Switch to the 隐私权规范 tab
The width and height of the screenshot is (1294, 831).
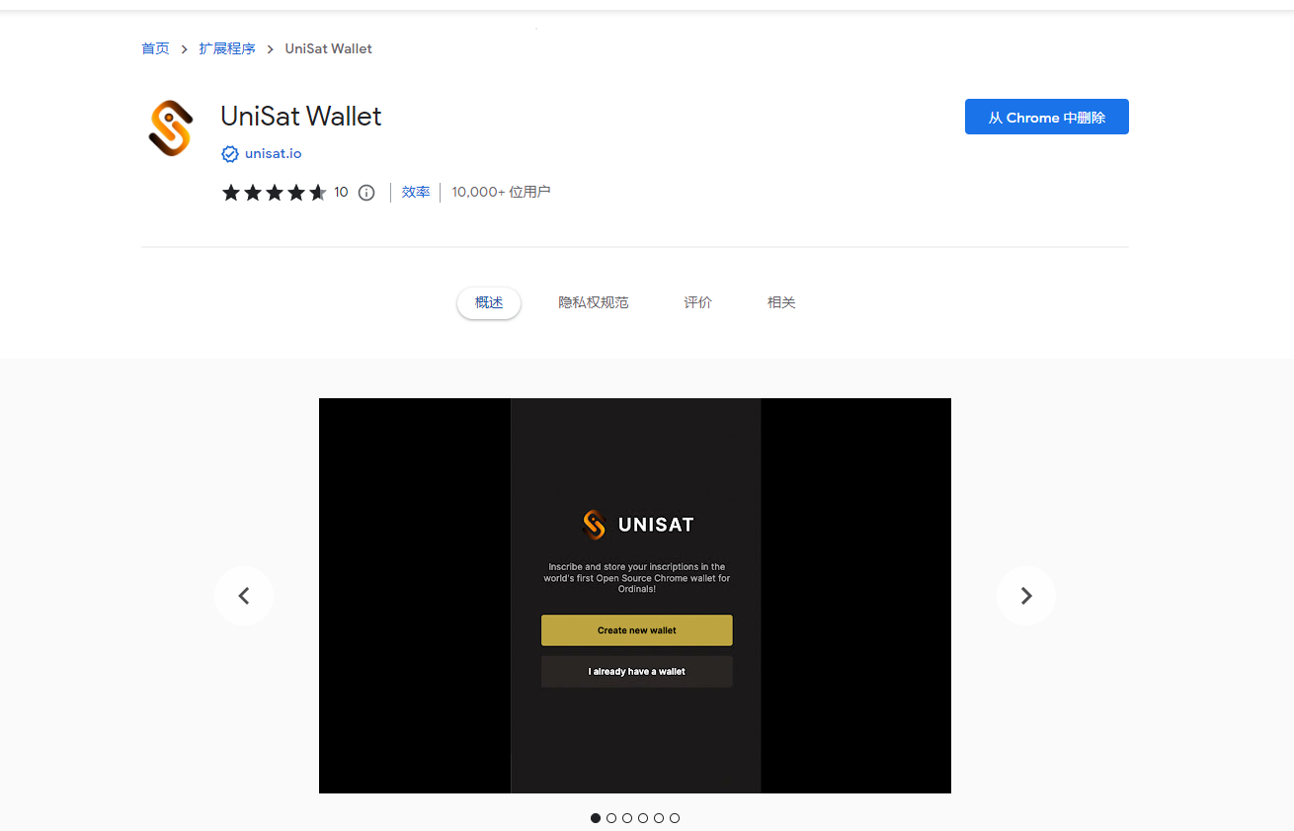tap(594, 302)
